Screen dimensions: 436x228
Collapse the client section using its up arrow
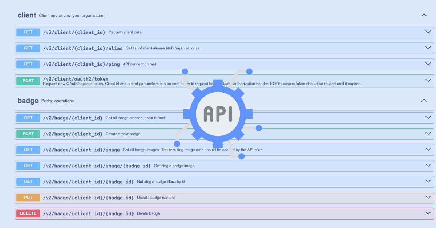click(x=424, y=15)
